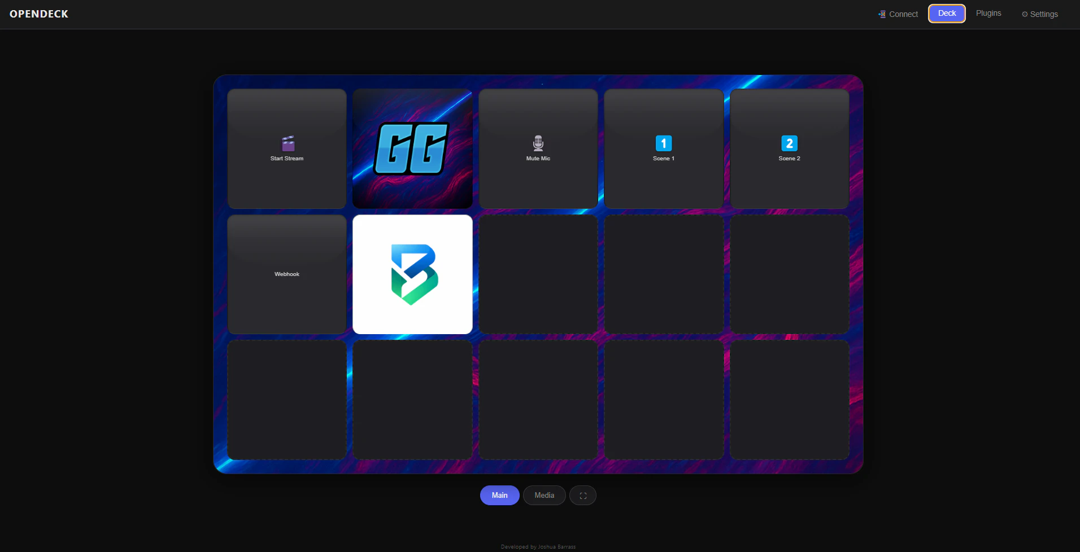The image size is (1080, 552).
Task: Activate Scene 1 on the deck
Action: [663, 148]
